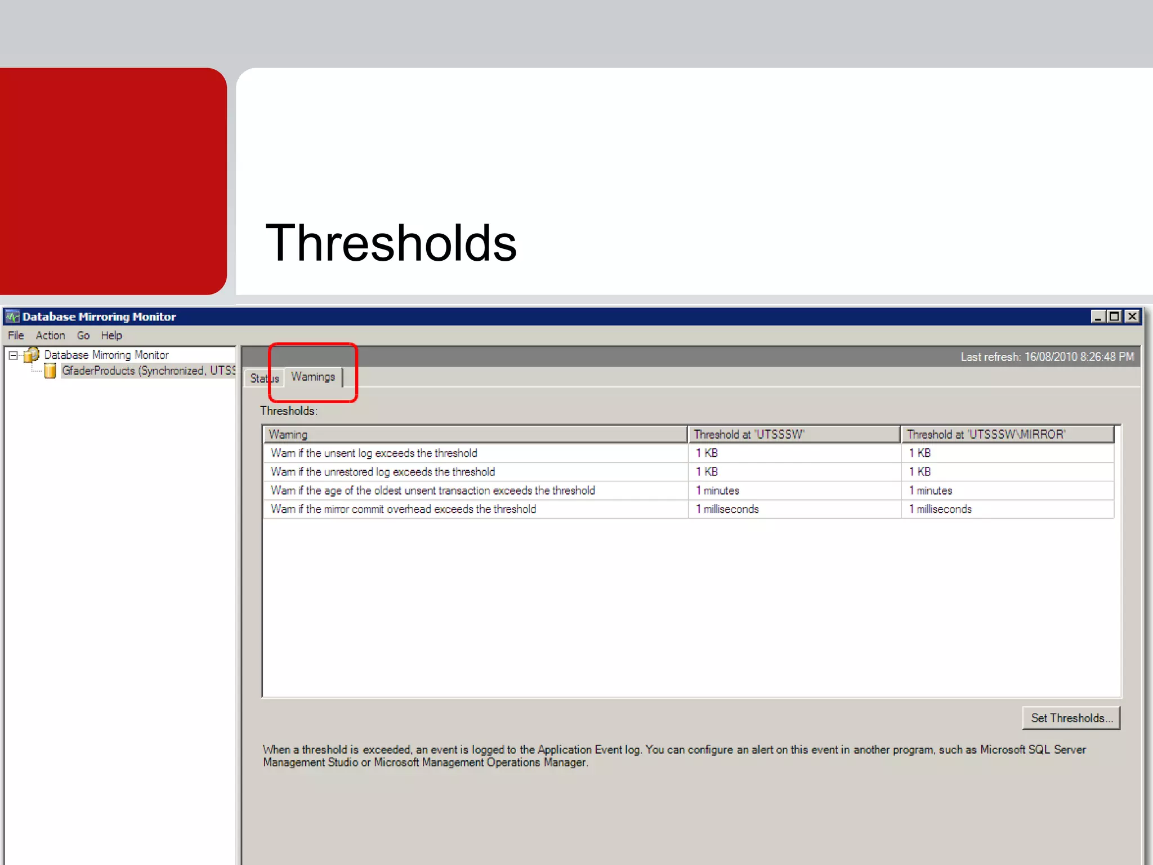This screenshot has width=1153, height=865.
Task: Click the 1 minutes value under UTSSSW
Action: [x=717, y=491]
